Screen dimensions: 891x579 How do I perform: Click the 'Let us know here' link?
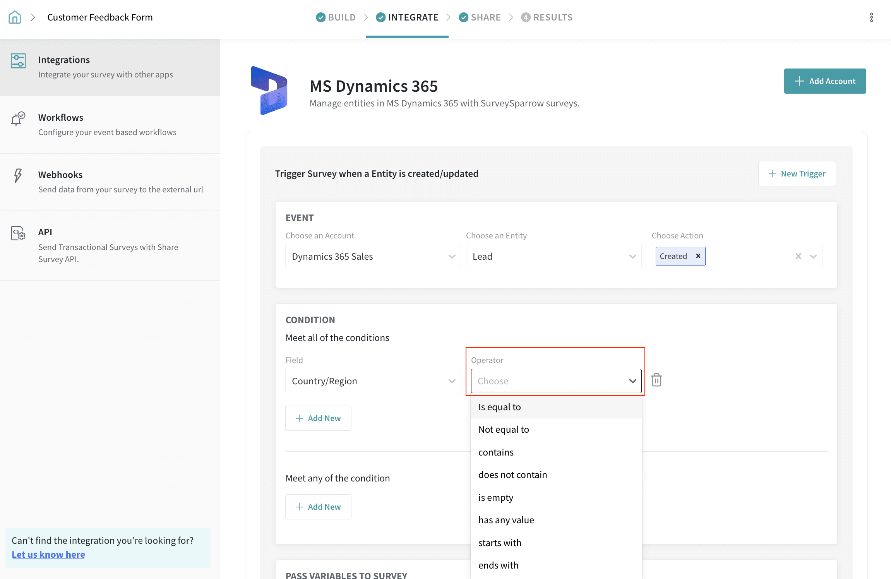coord(48,554)
